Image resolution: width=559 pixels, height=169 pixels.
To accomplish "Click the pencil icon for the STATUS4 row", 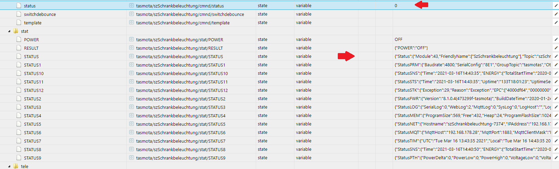I will tap(556, 116).
